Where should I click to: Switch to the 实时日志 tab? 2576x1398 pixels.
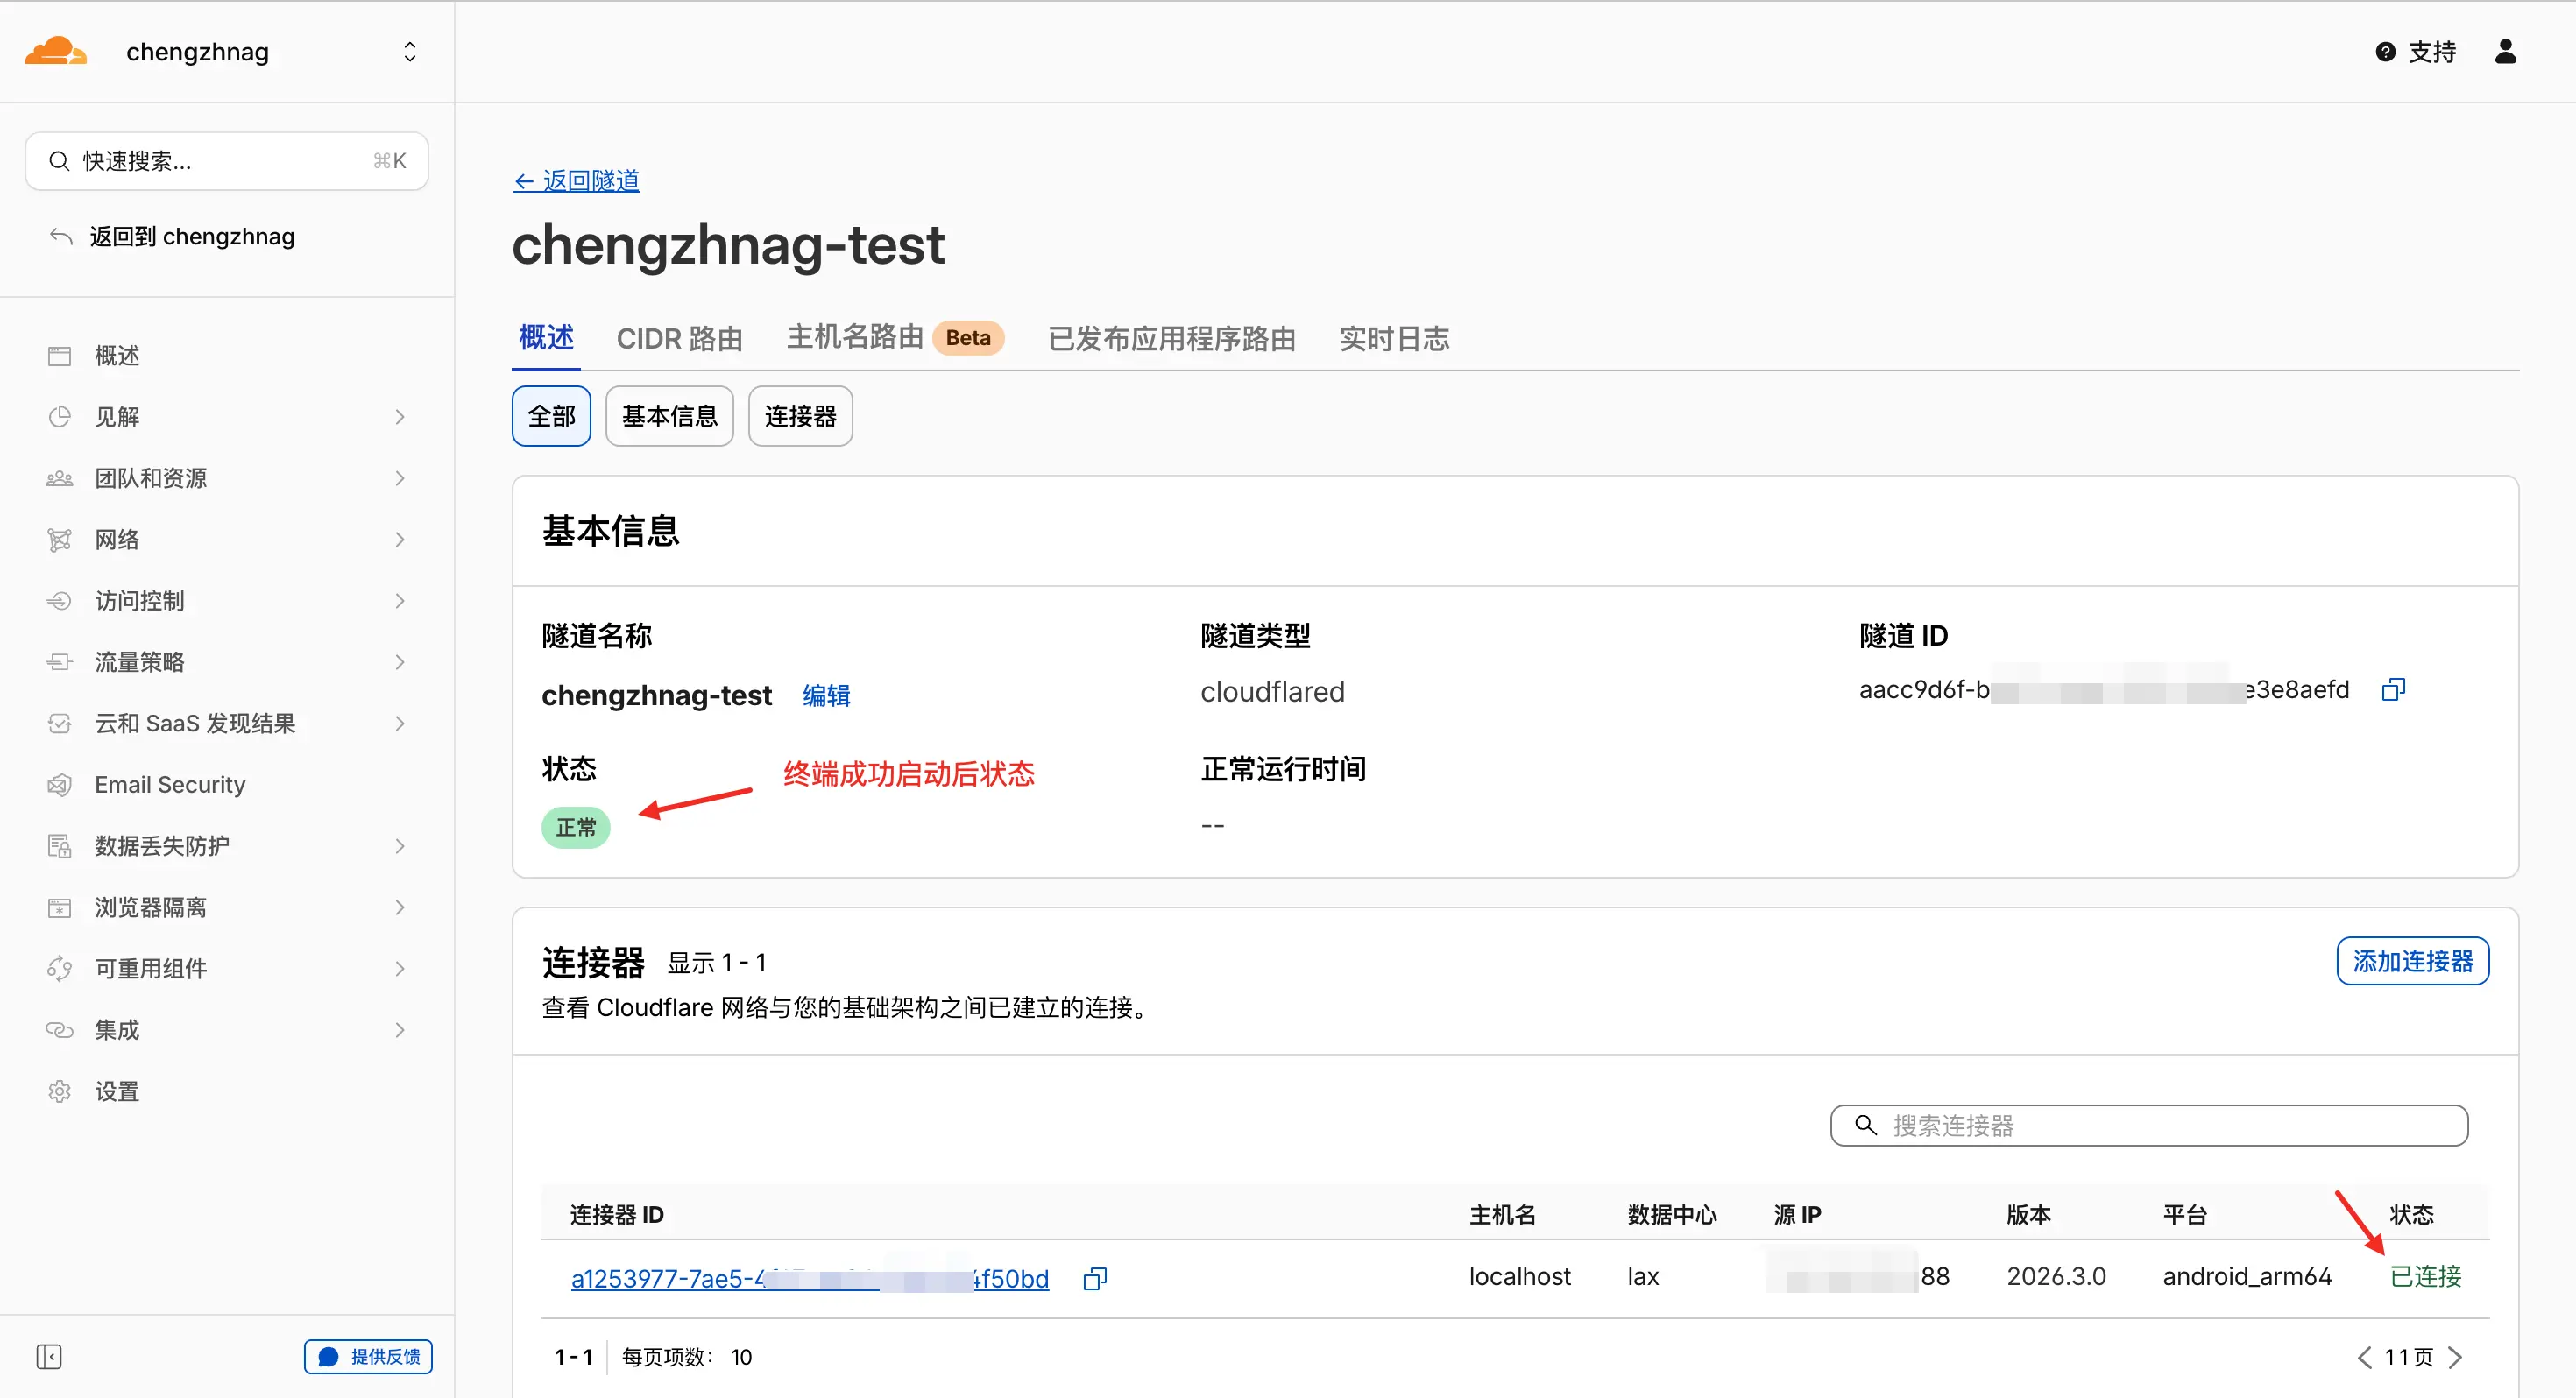(1394, 339)
